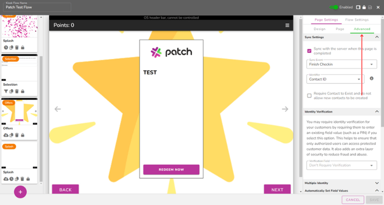Lock the Offers page with padlock icon
Image resolution: width=384 pixels, height=205 pixels.
point(22,135)
